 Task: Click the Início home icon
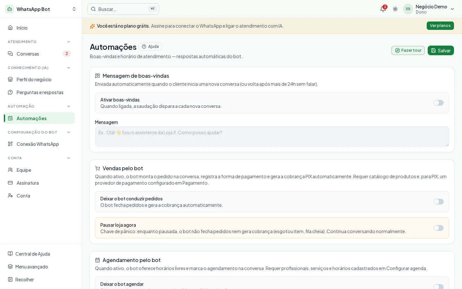[x=10, y=28]
